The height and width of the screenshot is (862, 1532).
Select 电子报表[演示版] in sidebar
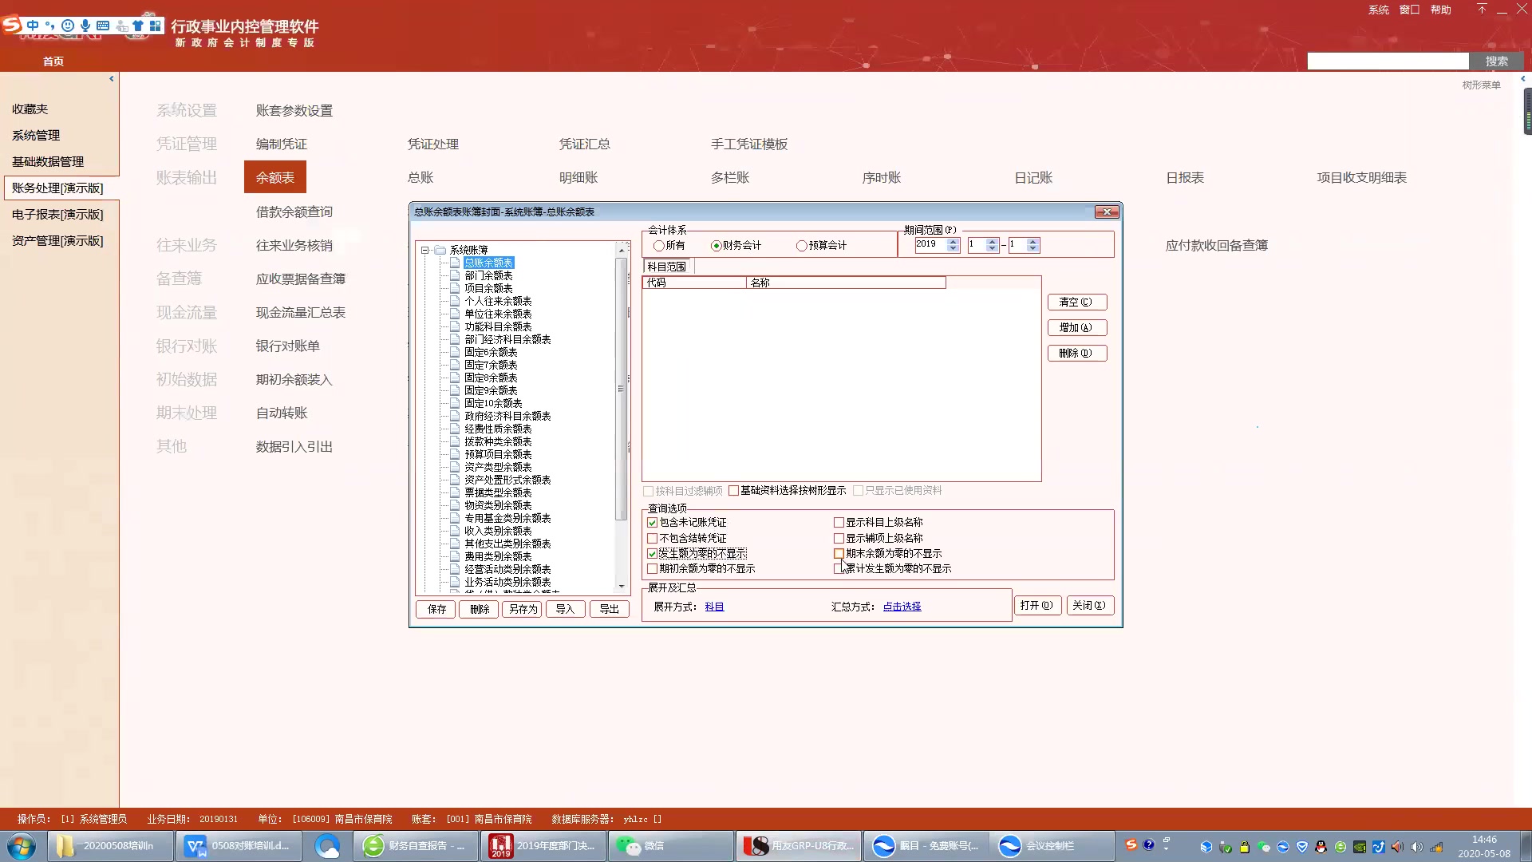(57, 215)
